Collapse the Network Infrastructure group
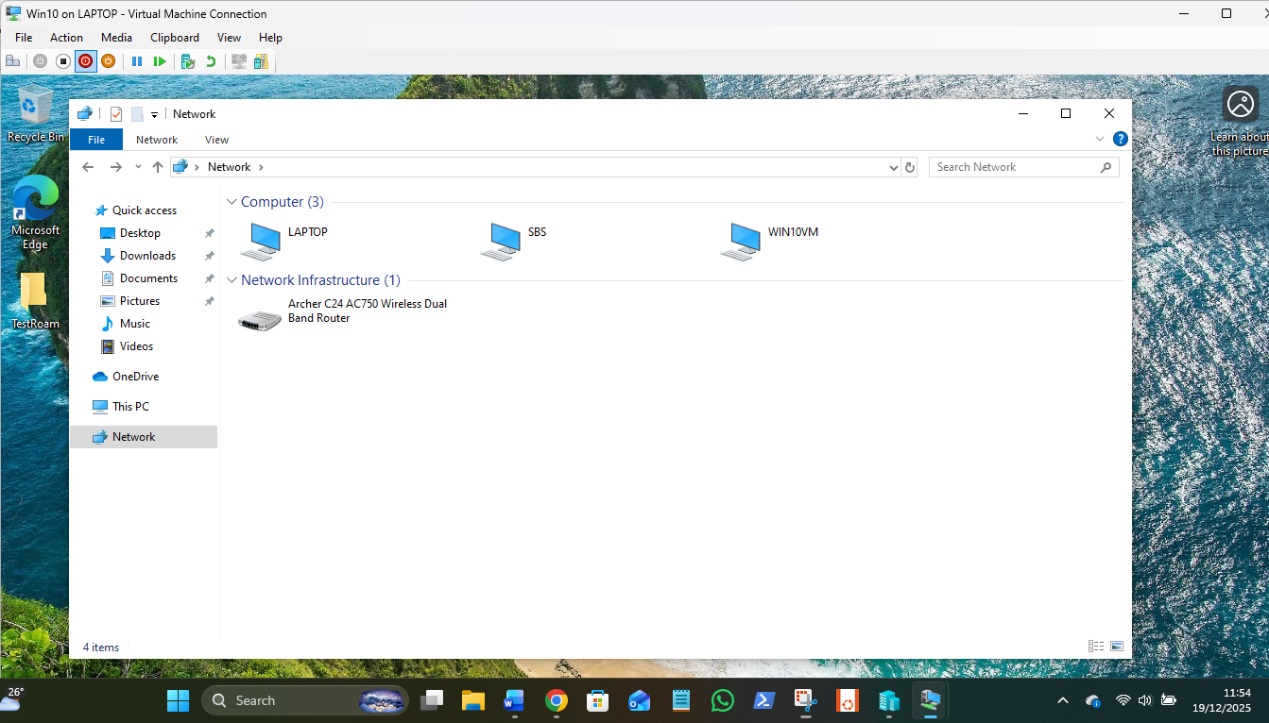1269x723 pixels. click(232, 280)
